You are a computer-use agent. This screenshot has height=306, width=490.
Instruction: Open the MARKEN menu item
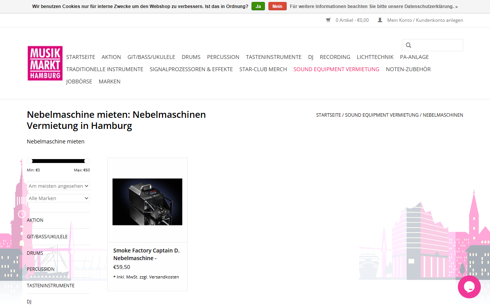109,81
